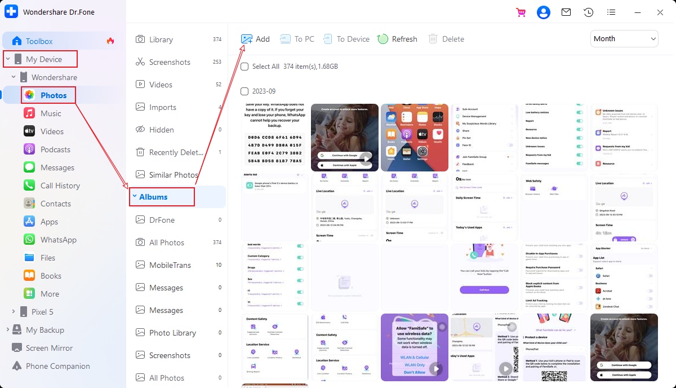Open the Videos sidebar item with TV icon

click(x=52, y=131)
